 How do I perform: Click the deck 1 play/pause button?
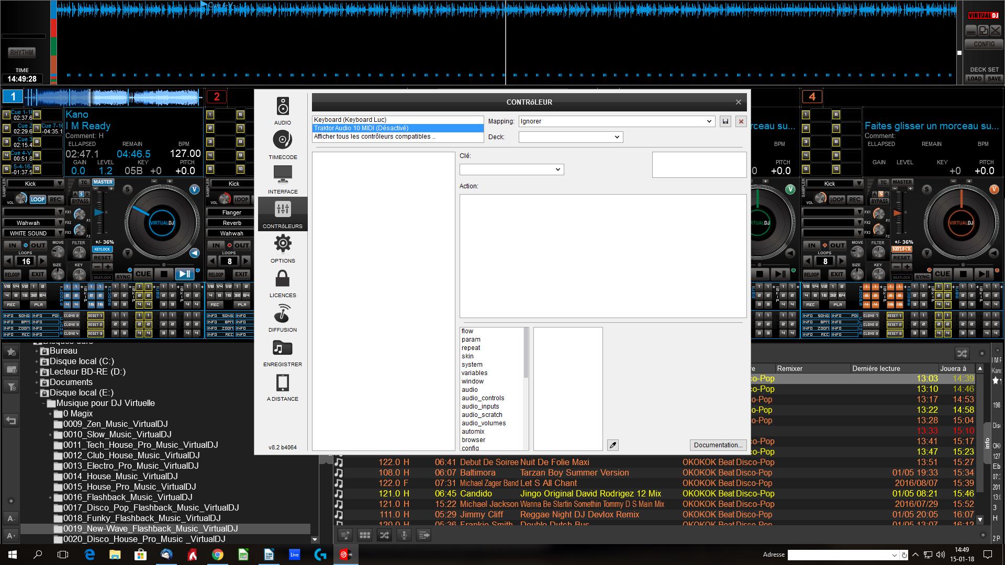coord(184,274)
